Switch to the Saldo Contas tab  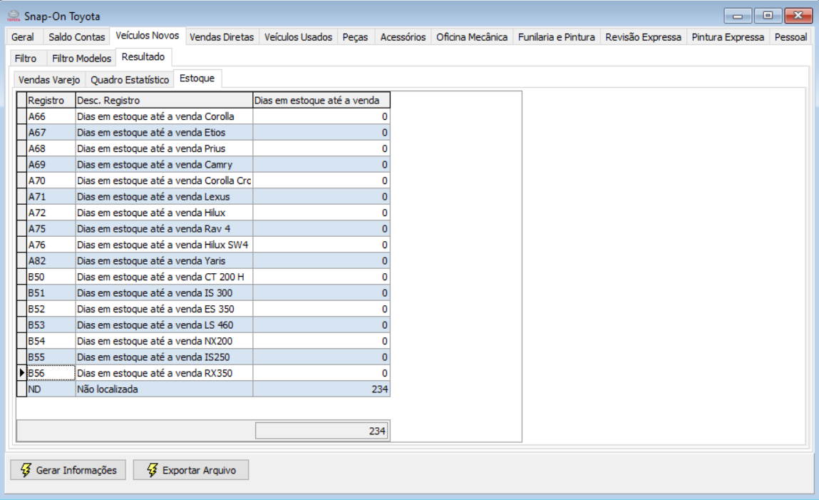click(77, 37)
